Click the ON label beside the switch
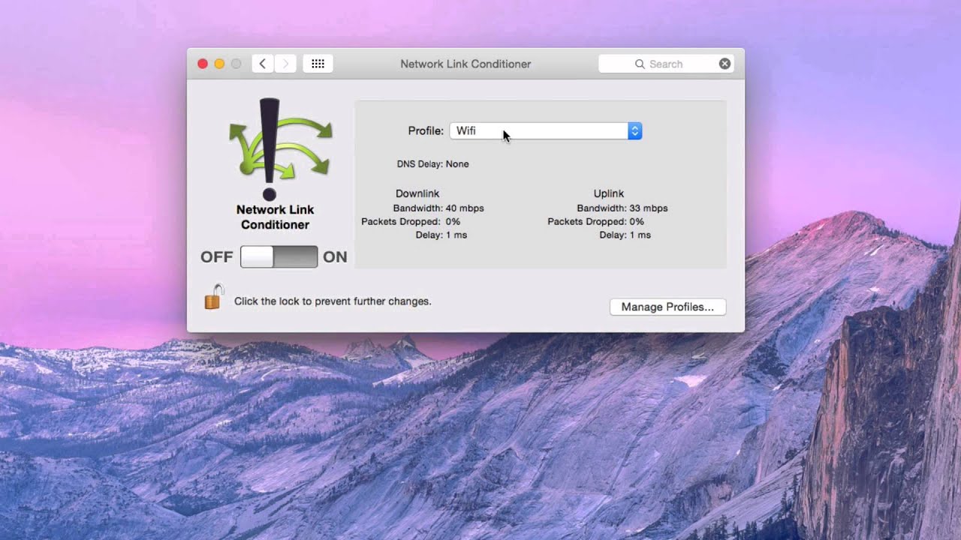961x540 pixels. [x=335, y=256]
